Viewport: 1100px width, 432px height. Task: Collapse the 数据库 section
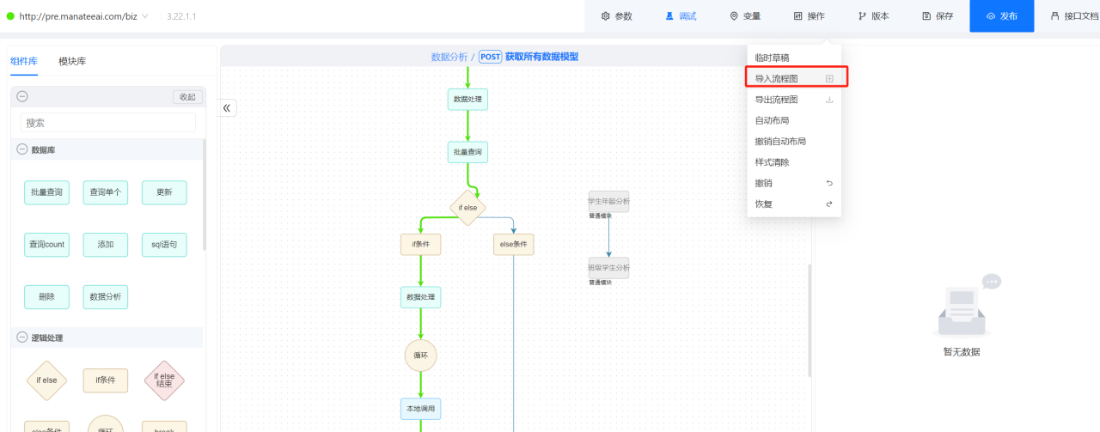coord(22,149)
